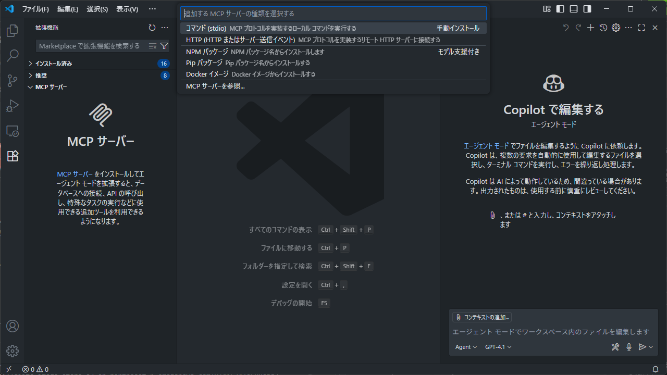Focus the Copilot chat message input

point(552,332)
